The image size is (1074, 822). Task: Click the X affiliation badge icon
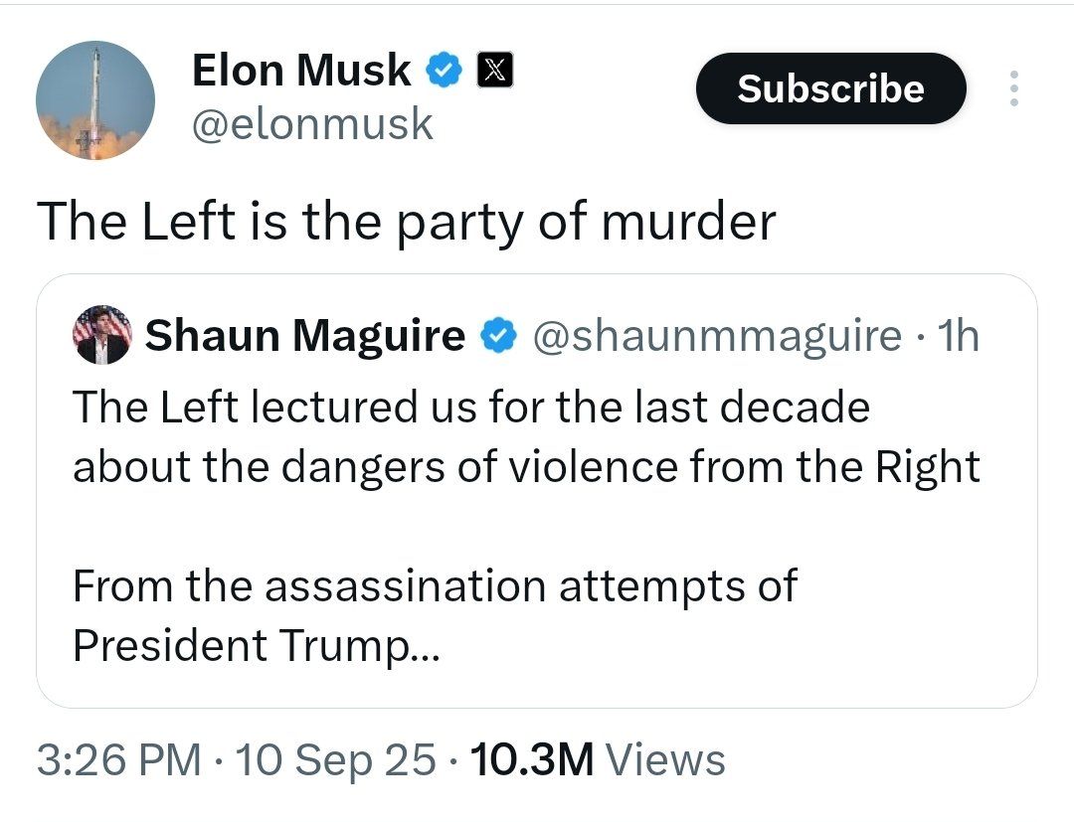[x=494, y=70]
